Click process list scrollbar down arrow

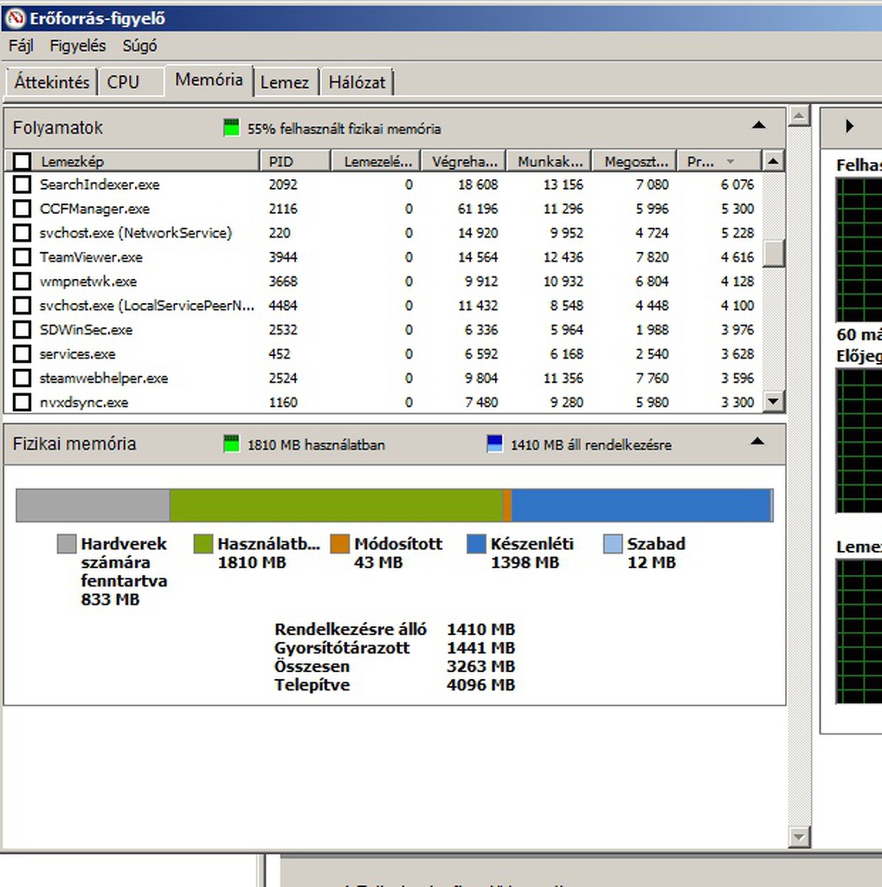click(773, 402)
